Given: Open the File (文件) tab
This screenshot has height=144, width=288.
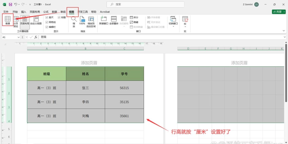Looking at the screenshot, I should click(6, 12).
